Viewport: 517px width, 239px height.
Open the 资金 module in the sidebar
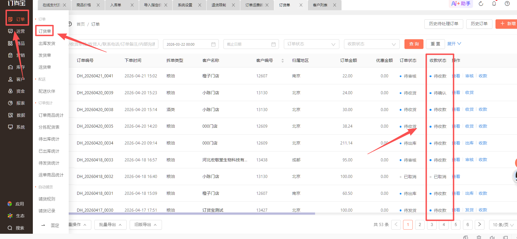17,91
